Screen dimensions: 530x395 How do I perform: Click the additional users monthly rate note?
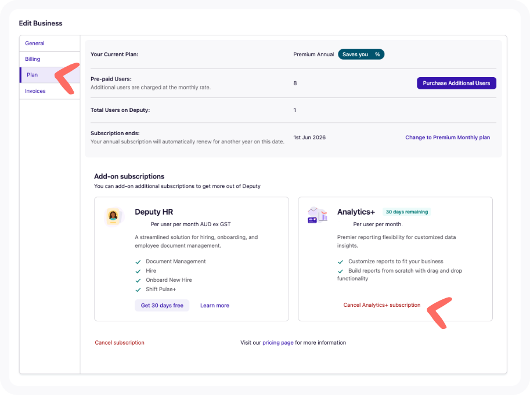point(150,88)
